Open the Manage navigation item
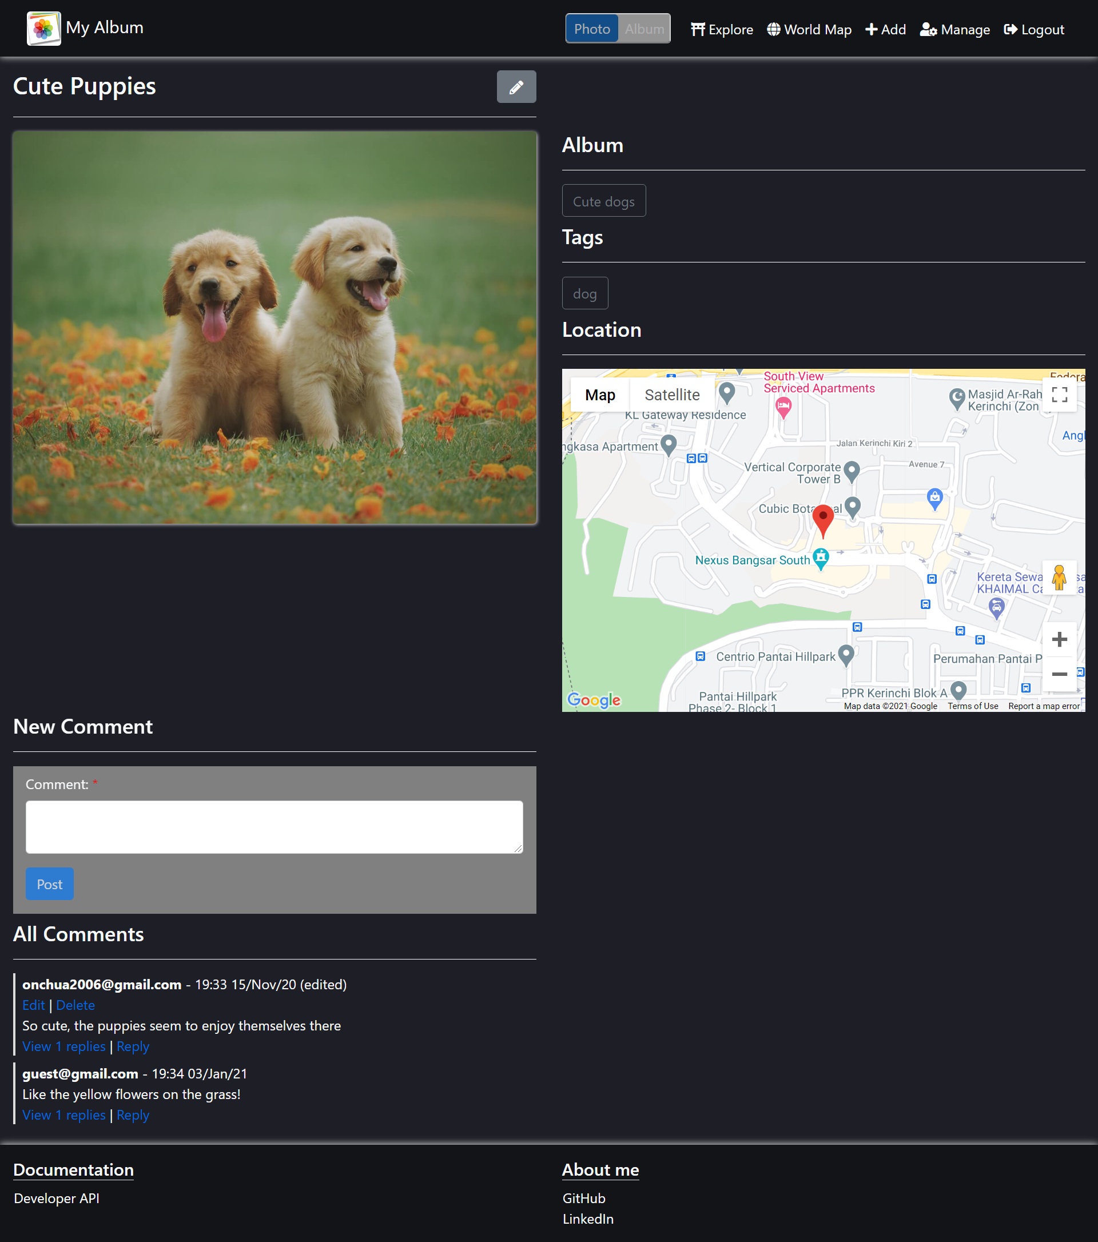 [x=954, y=29]
